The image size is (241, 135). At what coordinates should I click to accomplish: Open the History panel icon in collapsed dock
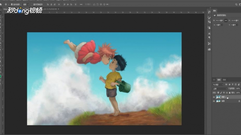pos(209,12)
